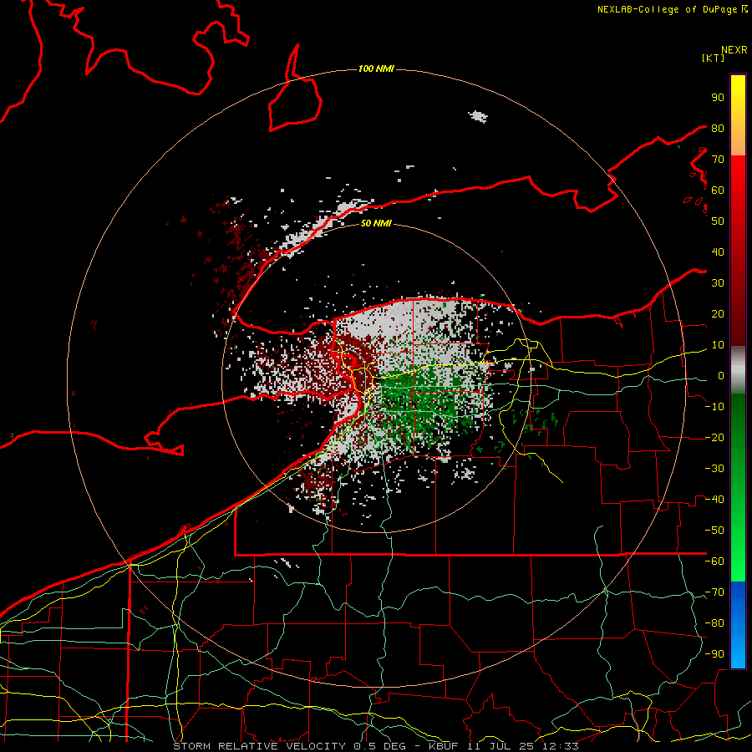Click the 50 NMI range ring label
Screen dimensions: 752x752
coord(375,223)
